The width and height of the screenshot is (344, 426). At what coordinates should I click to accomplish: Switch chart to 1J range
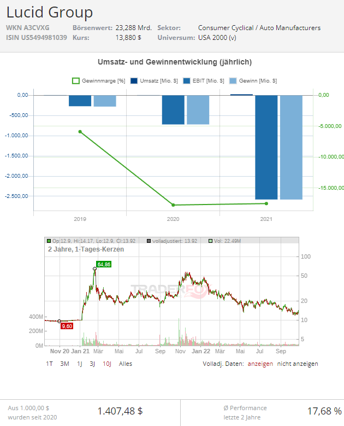(x=80, y=364)
